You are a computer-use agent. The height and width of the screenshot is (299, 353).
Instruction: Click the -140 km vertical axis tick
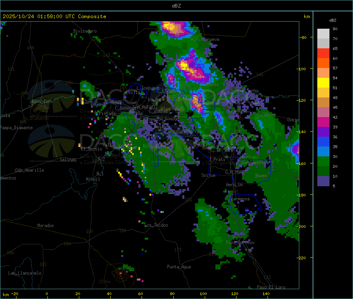[302, 132]
